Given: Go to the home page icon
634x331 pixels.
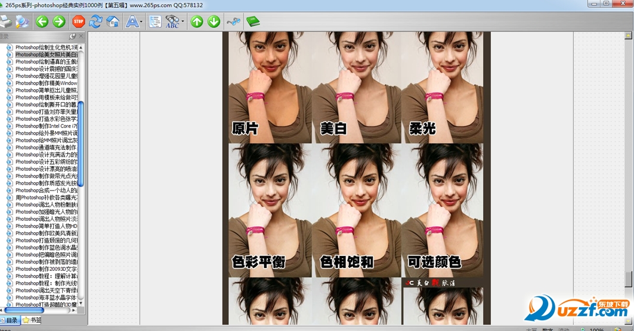Looking at the screenshot, I should point(113,22).
